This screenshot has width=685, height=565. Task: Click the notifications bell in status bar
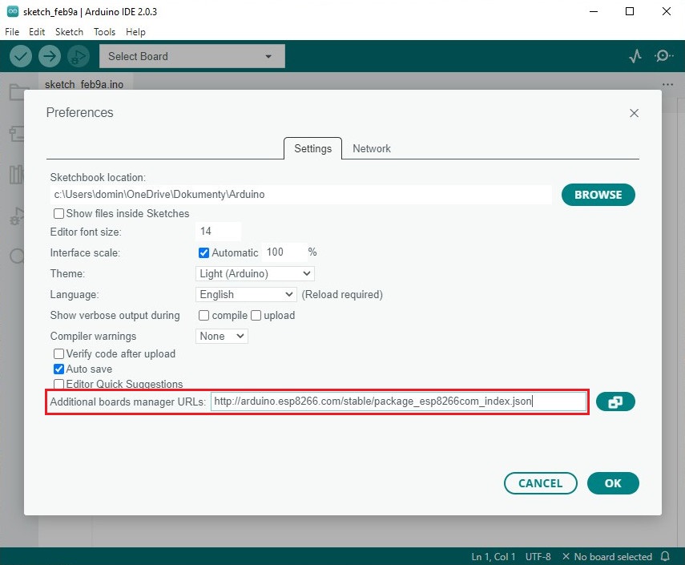coord(665,556)
